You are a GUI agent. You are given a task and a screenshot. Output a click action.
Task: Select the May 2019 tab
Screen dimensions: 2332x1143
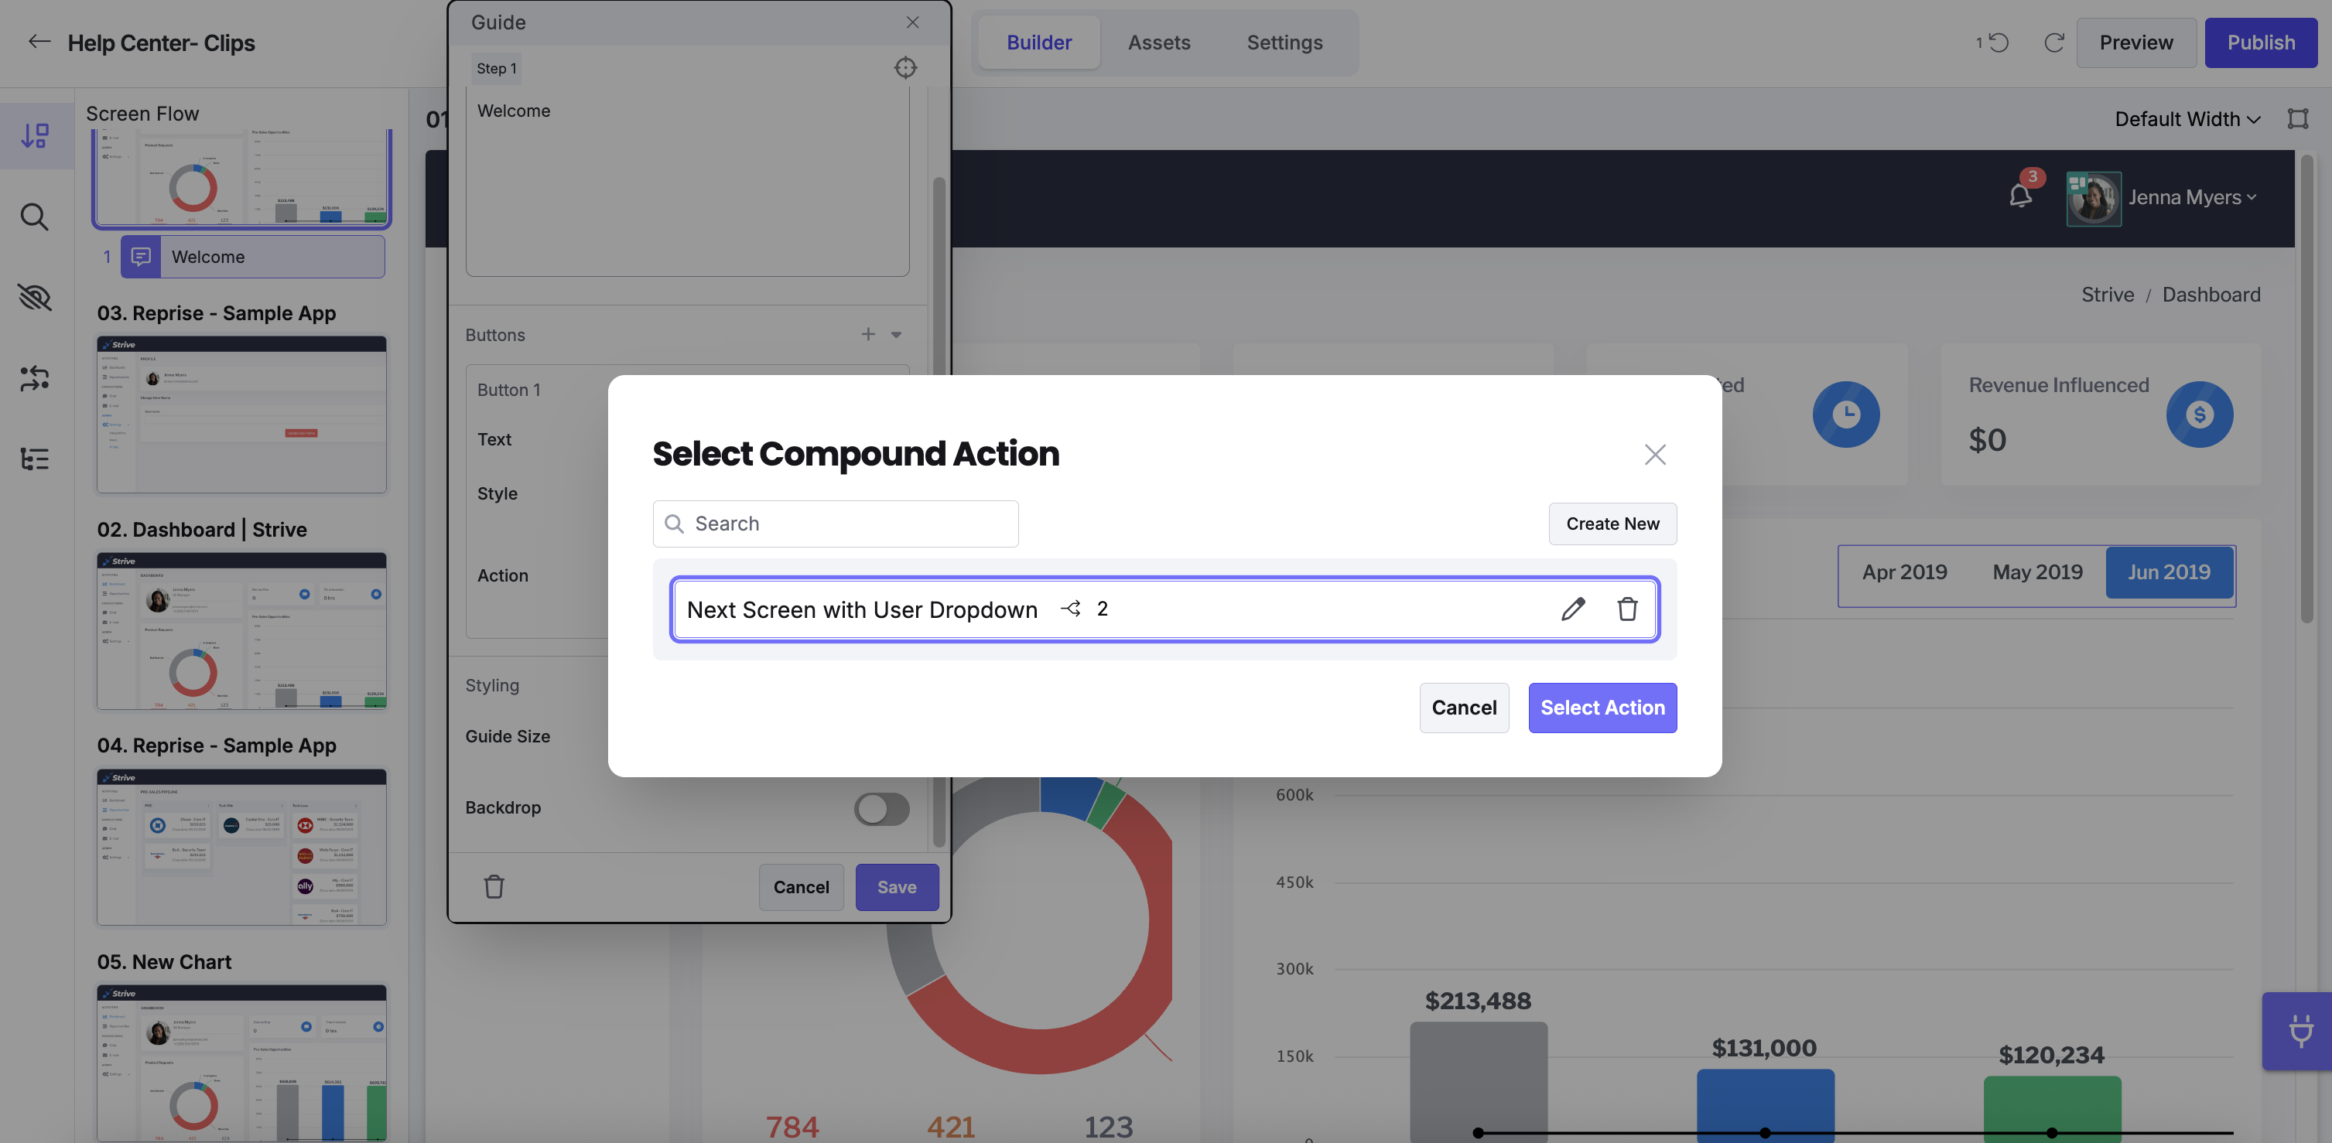click(2037, 573)
